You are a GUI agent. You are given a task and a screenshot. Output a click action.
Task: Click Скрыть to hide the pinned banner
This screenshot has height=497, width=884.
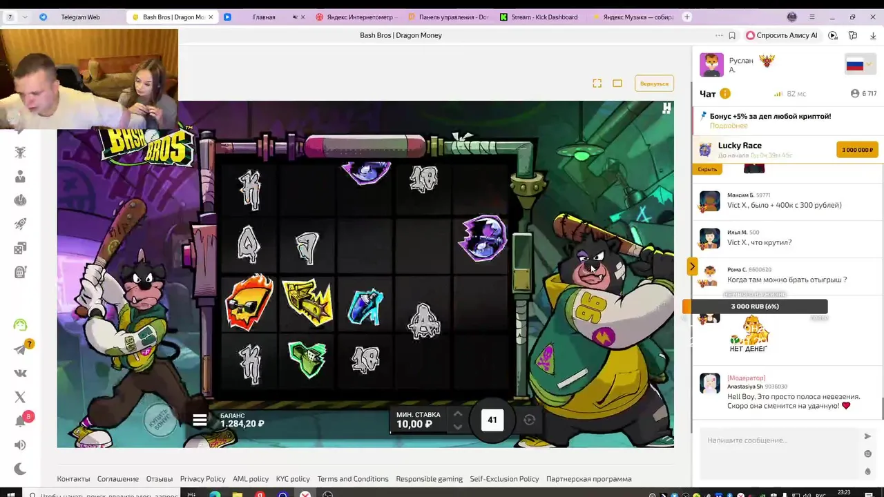[x=707, y=169]
